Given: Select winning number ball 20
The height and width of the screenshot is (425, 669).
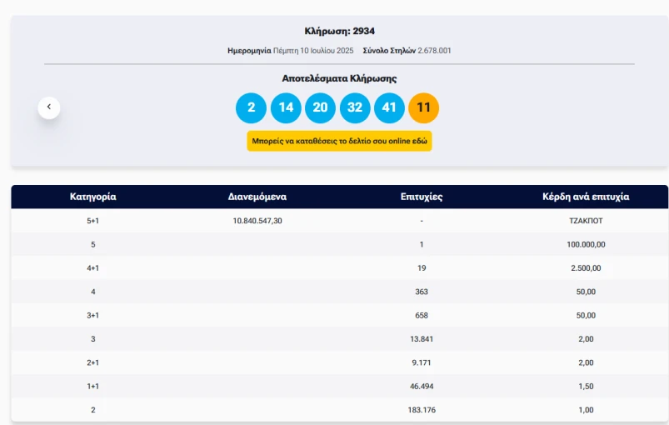Looking at the screenshot, I should point(321,108).
